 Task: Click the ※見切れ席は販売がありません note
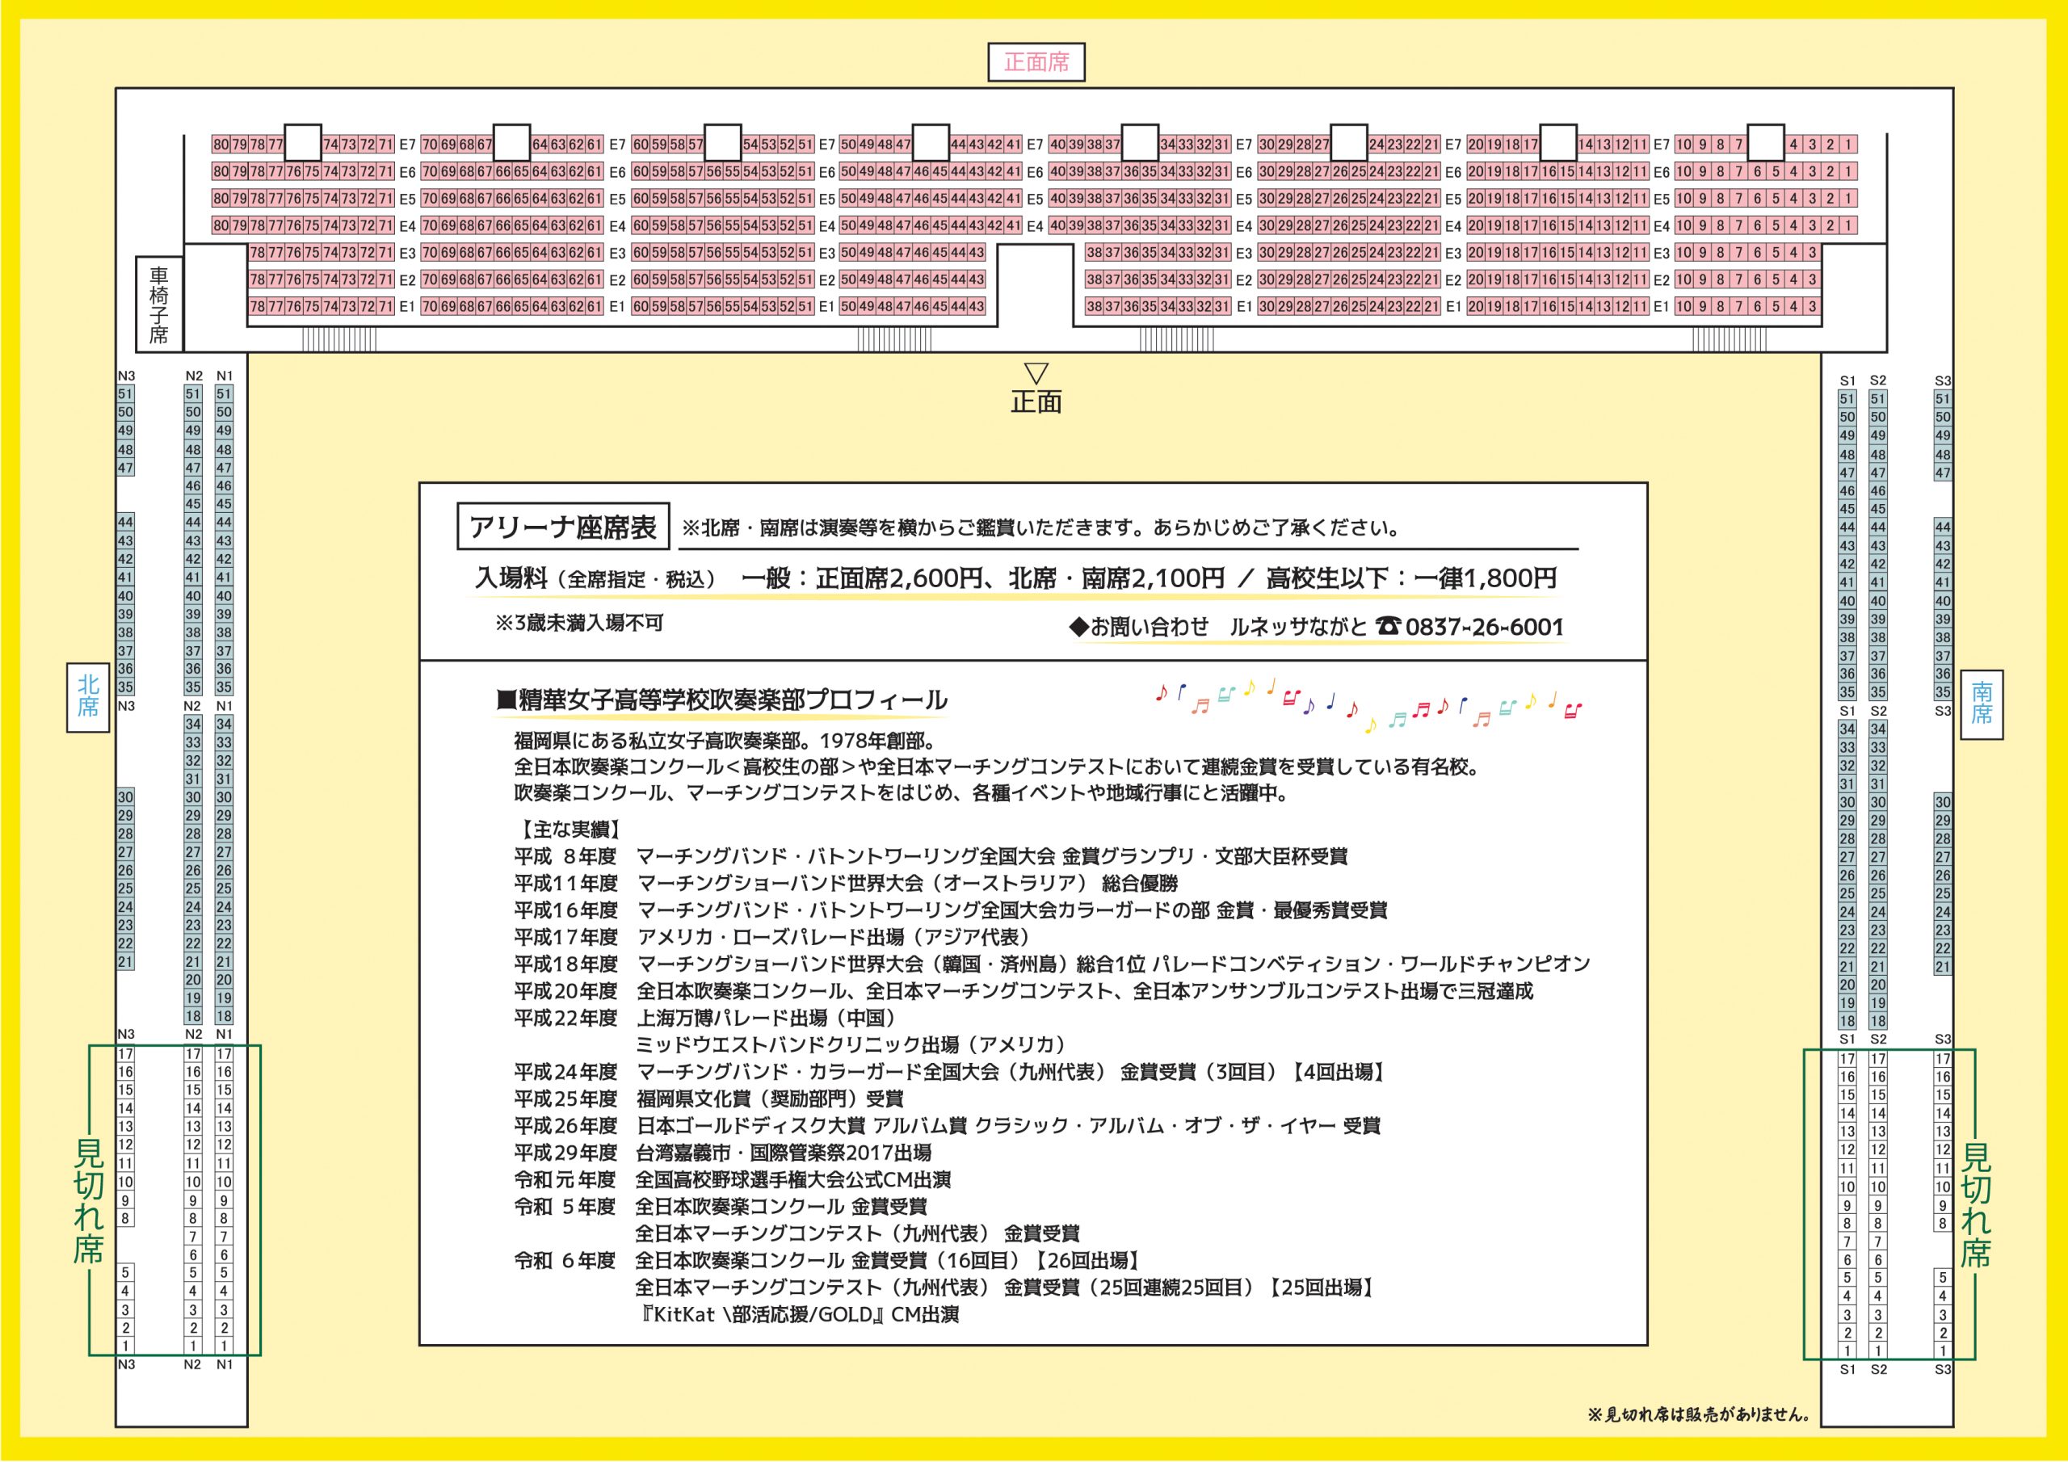[x=1699, y=1414]
